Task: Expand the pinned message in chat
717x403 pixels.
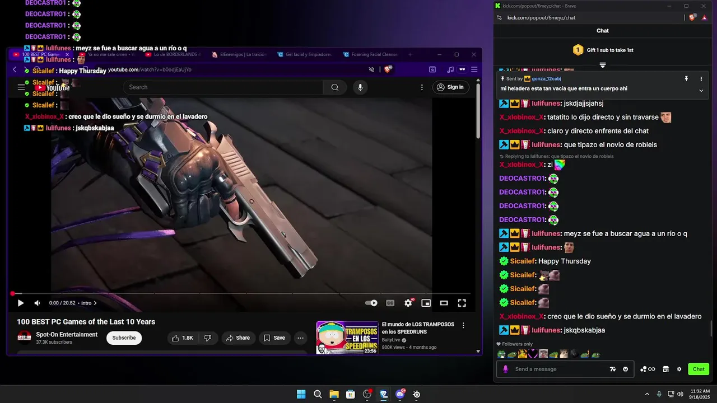Action: pos(701,91)
